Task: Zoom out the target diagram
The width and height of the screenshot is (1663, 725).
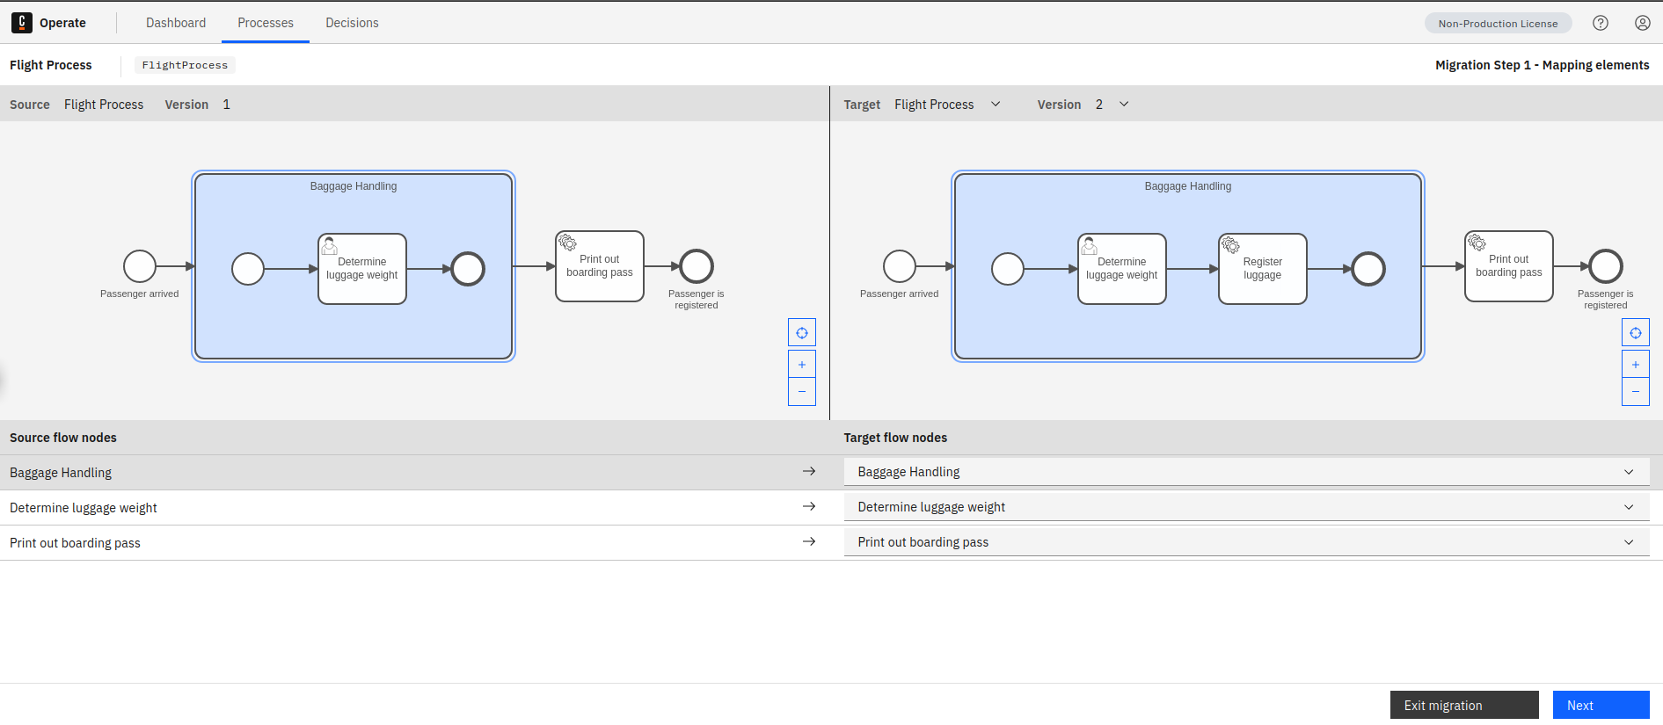Action: point(1636,392)
